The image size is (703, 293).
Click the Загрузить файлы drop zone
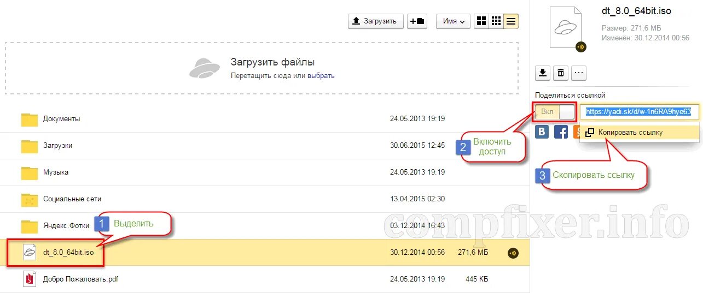tap(262, 69)
